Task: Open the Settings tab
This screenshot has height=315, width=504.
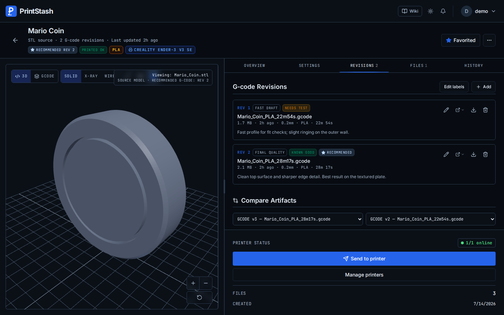Action: coord(309,65)
